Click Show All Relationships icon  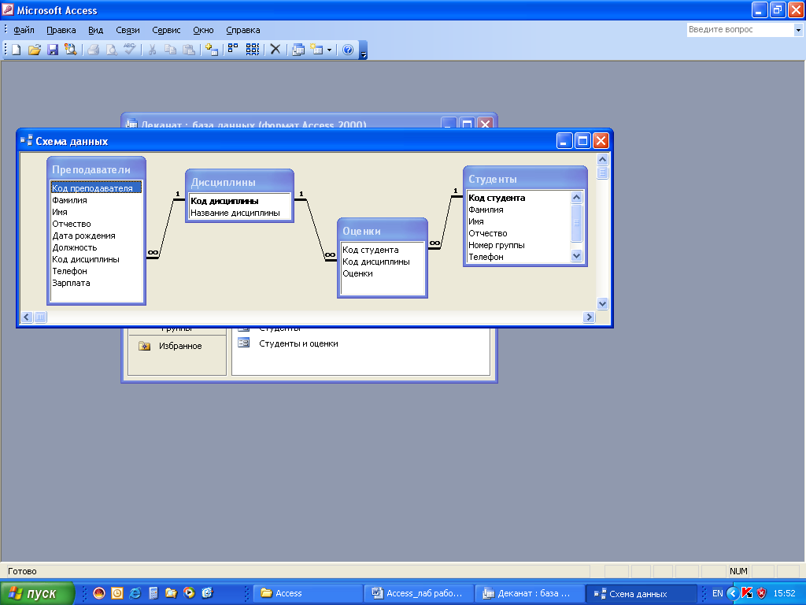pos(252,50)
